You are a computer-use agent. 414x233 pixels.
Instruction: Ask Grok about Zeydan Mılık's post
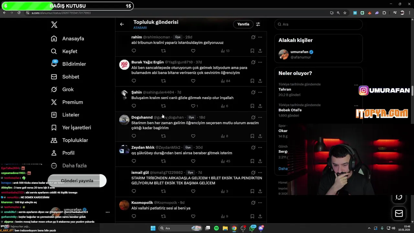253,147
